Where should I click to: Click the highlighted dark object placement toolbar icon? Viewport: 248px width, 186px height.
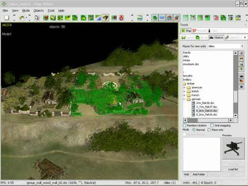(105, 18)
